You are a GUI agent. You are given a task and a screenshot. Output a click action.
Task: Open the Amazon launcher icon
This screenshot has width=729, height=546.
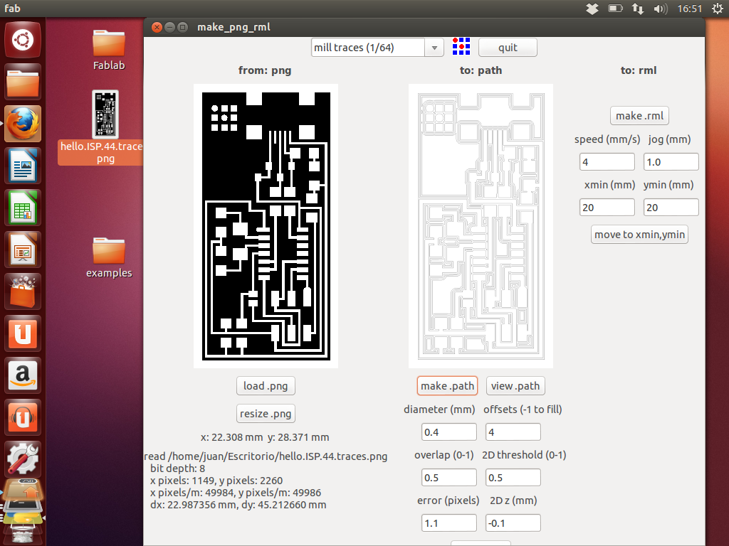[23, 375]
